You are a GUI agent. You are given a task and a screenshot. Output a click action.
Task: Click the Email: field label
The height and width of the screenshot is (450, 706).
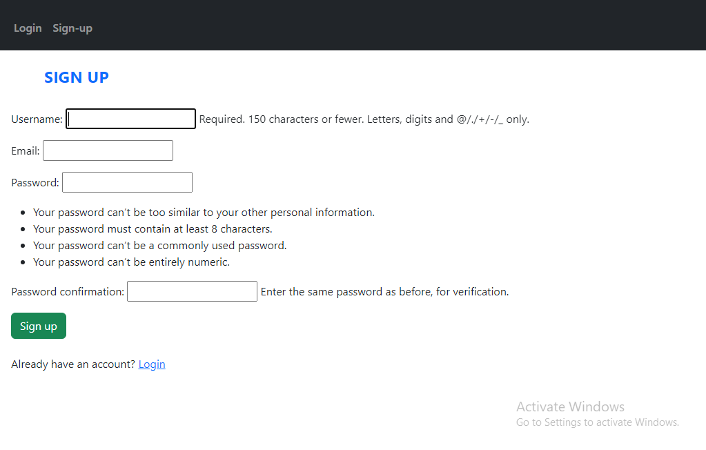pyautogui.click(x=26, y=151)
